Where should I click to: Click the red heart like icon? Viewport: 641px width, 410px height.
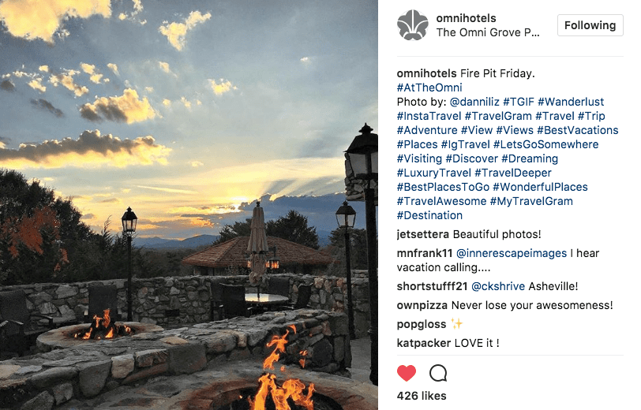click(407, 373)
